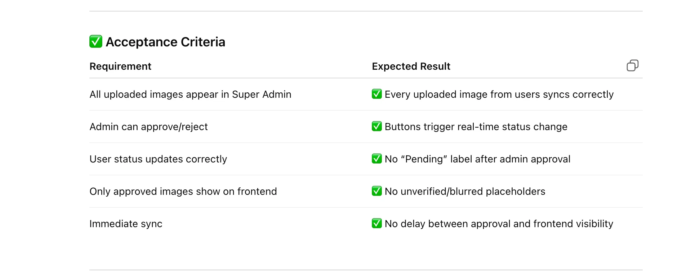Click the "User status updates correctly" cell

tap(158, 159)
